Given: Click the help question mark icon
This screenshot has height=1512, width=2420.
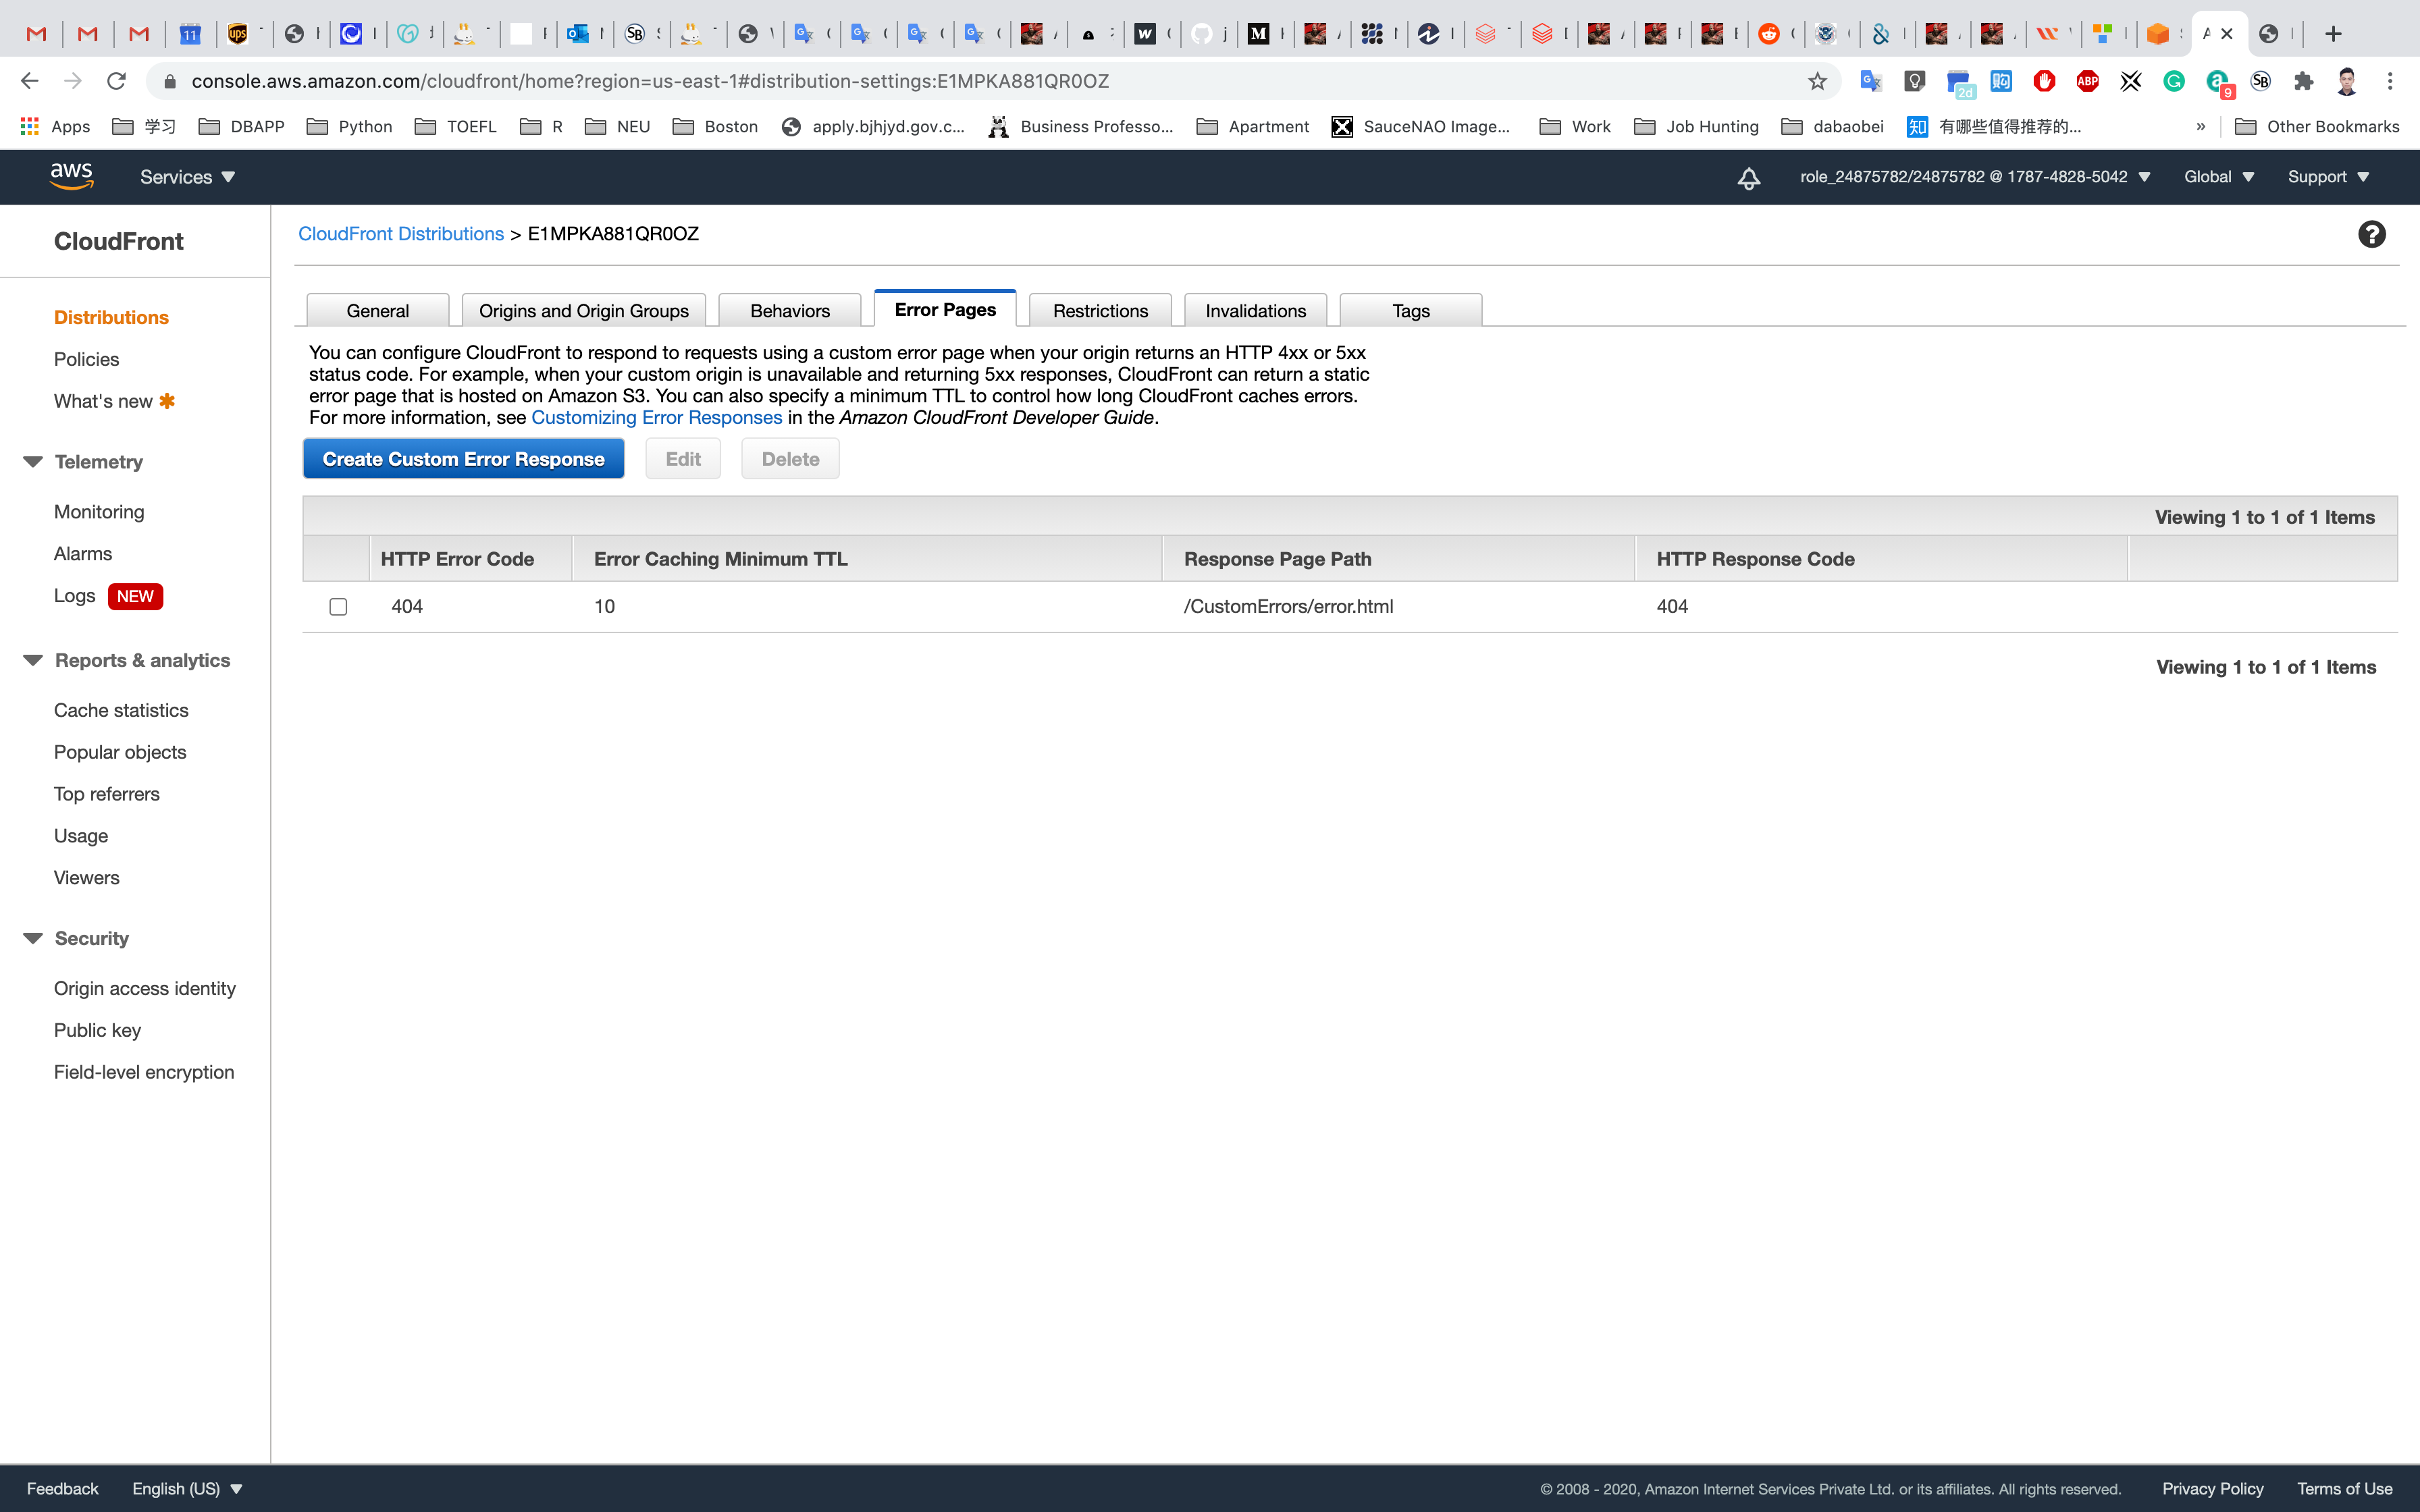Looking at the screenshot, I should (2371, 234).
